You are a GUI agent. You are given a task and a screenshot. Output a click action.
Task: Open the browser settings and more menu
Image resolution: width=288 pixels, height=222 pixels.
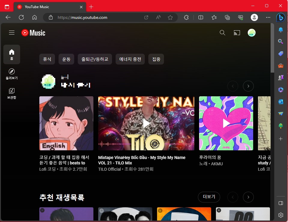pyautogui.click(x=268, y=17)
